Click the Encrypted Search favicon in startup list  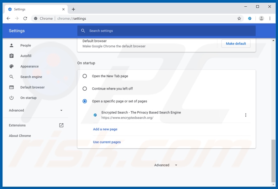[x=95, y=115]
